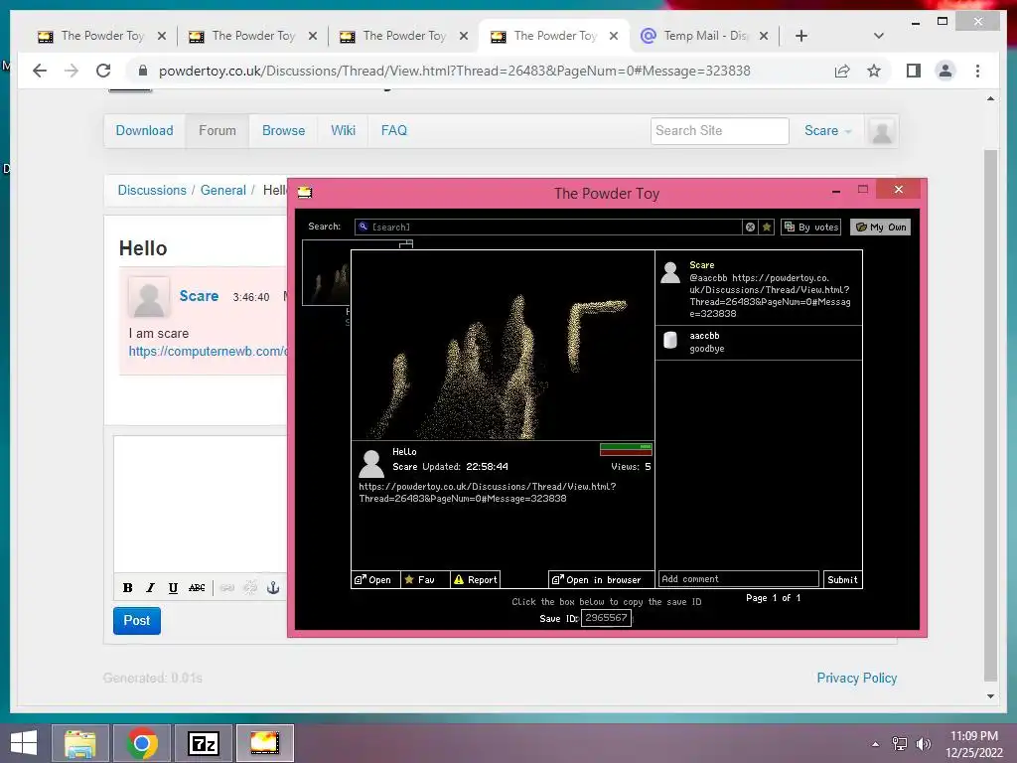1017x763 pixels.
Task: Open the Chrome profile icon
Action: (945, 71)
